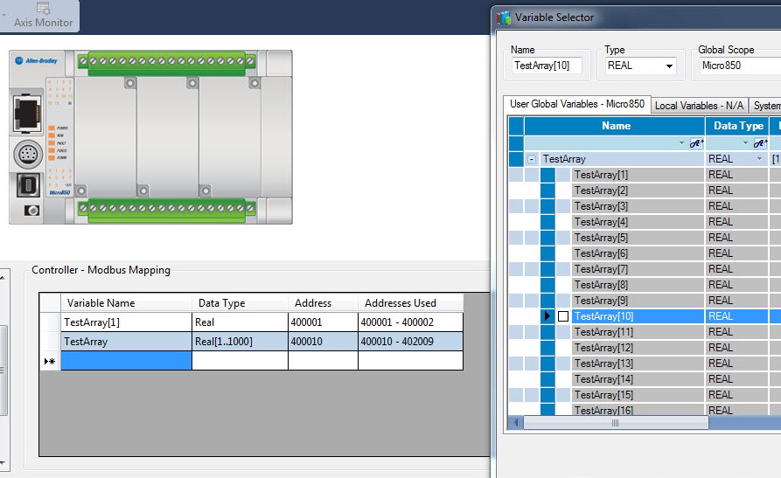Click the row header of TestArray[1] mapping row
781x478 pixels.
pos(51,322)
